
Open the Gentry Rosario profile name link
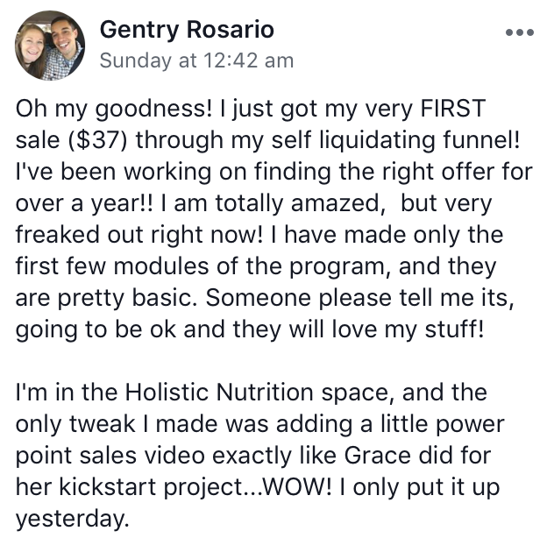(x=187, y=30)
